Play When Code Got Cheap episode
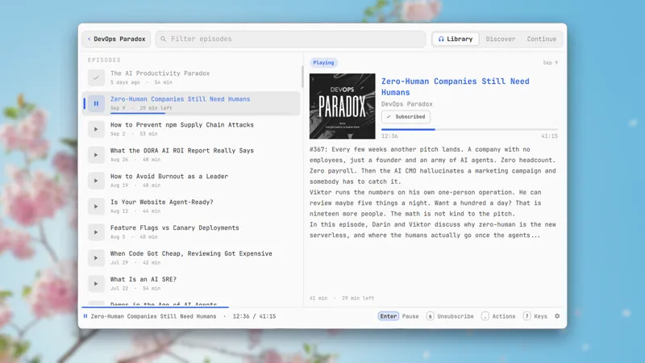645x363 pixels. click(x=96, y=258)
